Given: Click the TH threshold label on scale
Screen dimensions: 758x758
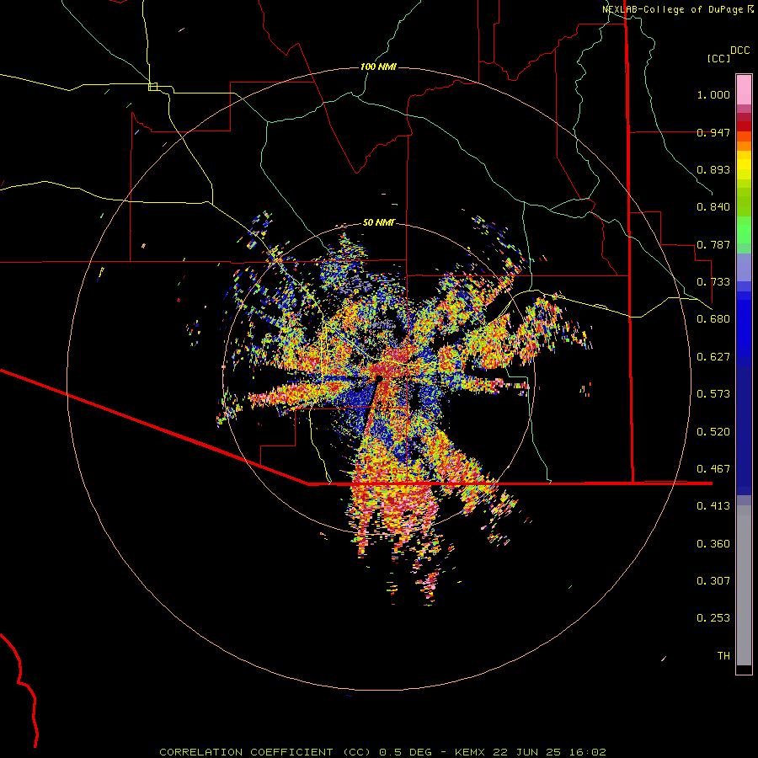Looking at the screenshot, I should [723, 656].
